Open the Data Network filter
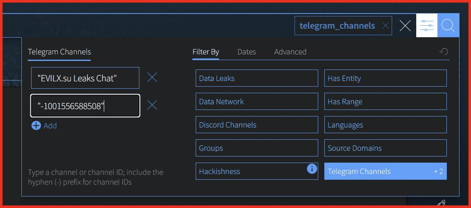The width and height of the screenshot is (471, 208). 257,101
